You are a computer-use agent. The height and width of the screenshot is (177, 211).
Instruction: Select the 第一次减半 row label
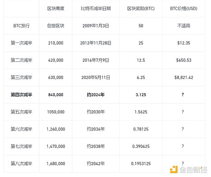pos(21,43)
